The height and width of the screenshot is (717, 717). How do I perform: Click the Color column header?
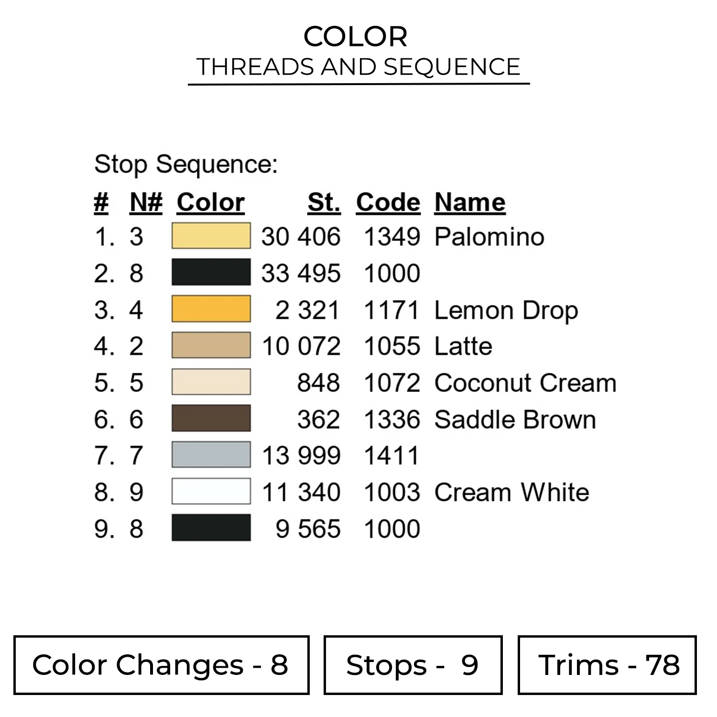coord(210,202)
